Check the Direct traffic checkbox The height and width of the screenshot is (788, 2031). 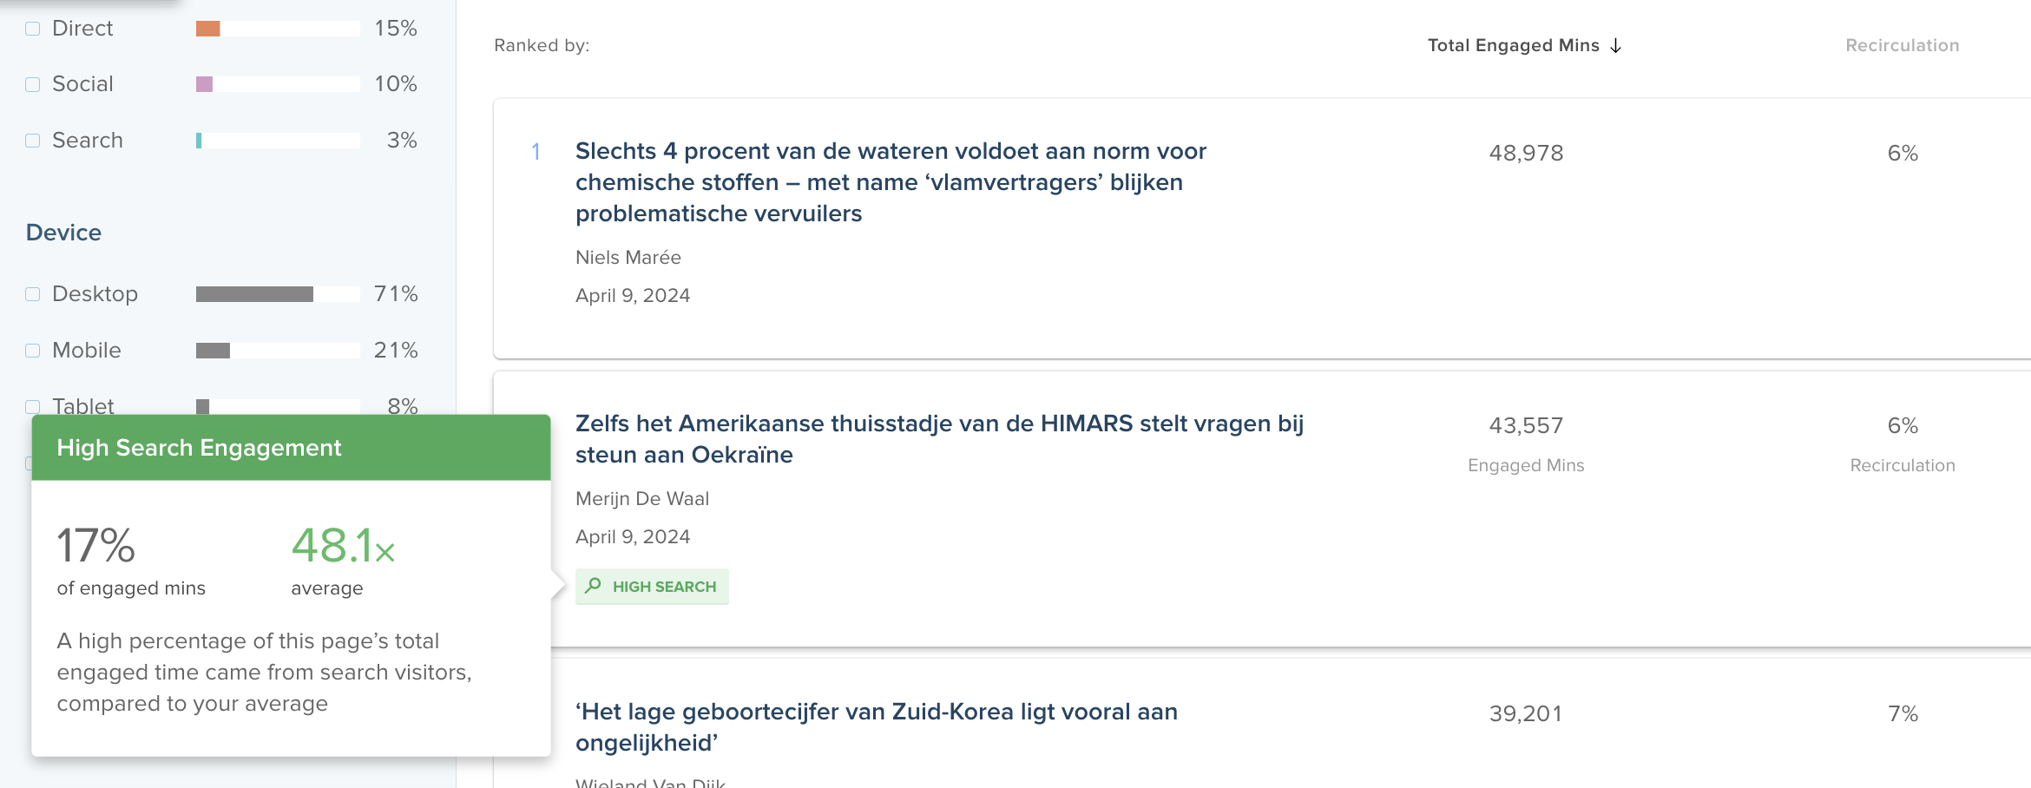click(x=33, y=29)
